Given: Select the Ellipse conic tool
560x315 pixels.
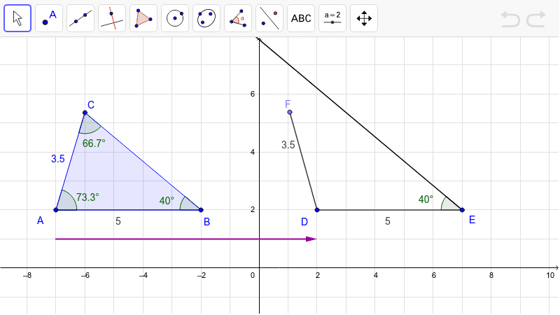Looking at the screenshot, I should click(206, 18).
